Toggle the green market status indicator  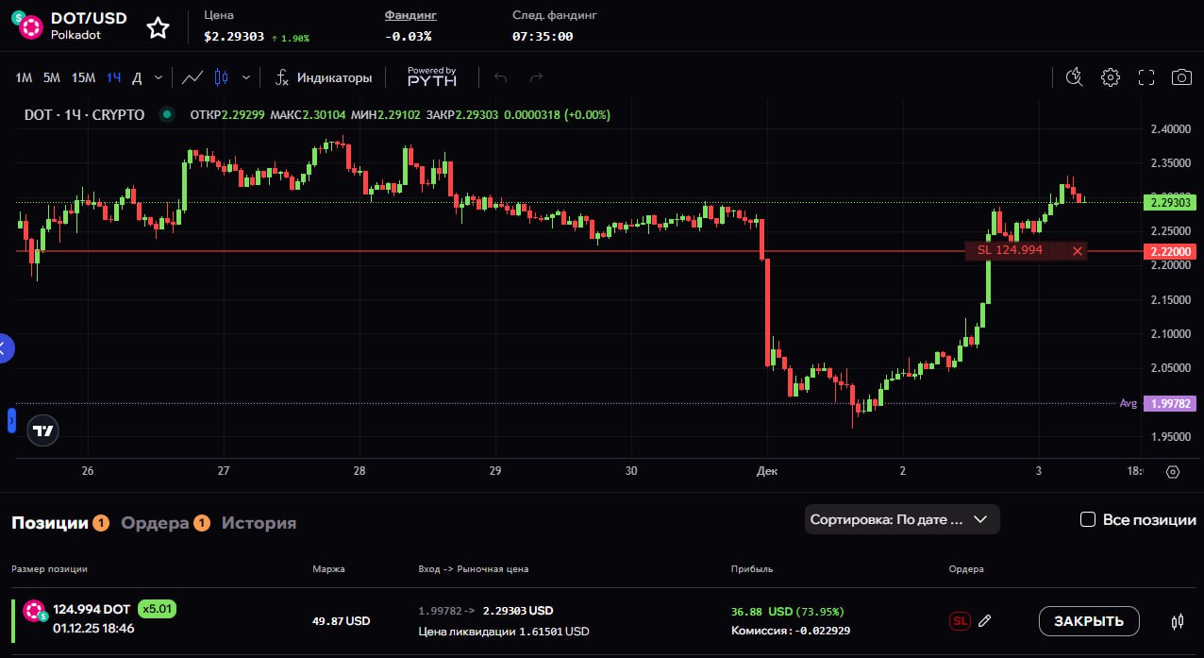167,115
